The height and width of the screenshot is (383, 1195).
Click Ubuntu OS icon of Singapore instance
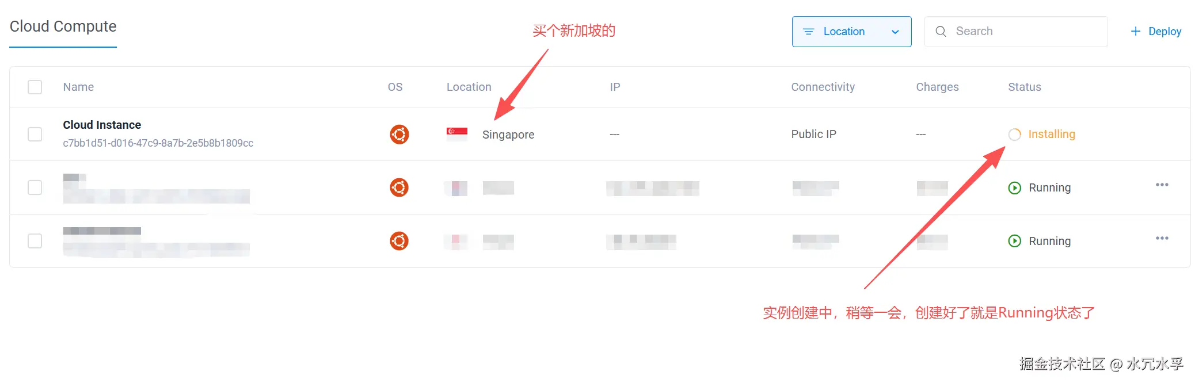[399, 134]
